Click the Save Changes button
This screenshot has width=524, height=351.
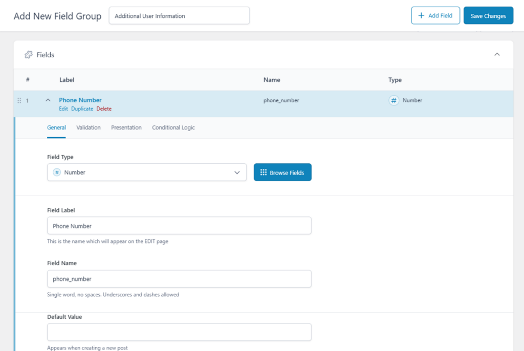(x=488, y=15)
